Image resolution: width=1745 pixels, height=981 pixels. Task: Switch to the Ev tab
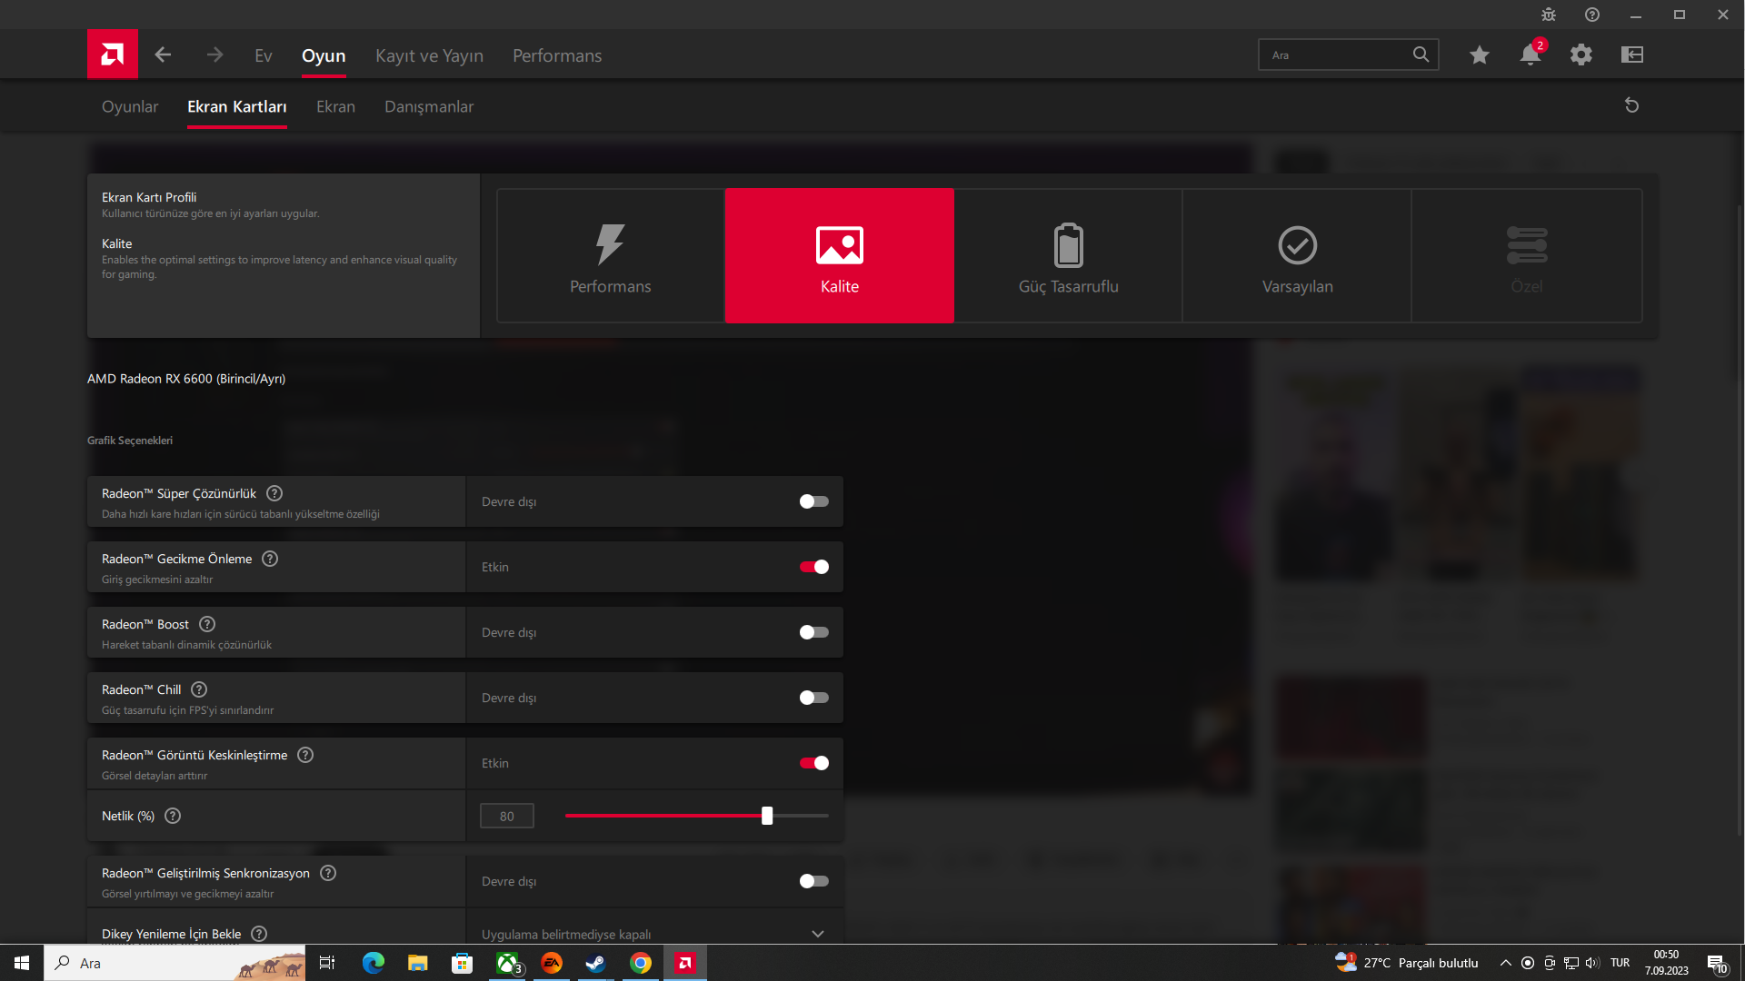click(264, 55)
